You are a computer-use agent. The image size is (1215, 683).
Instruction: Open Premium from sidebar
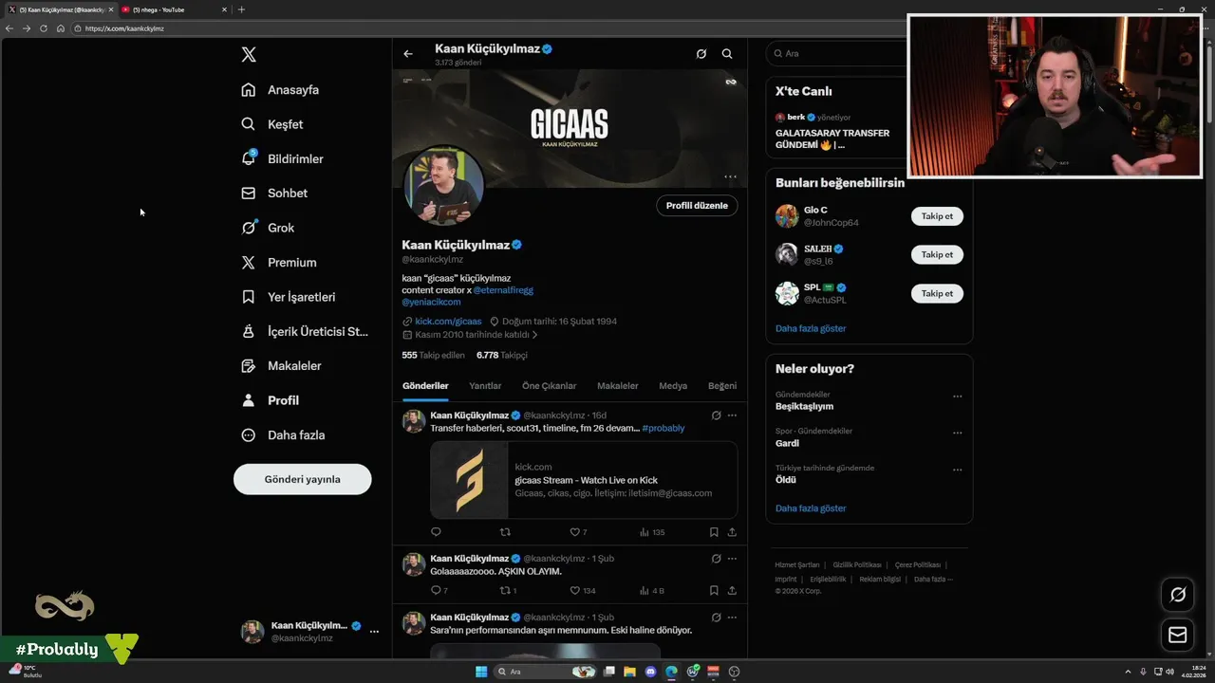coord(292,263)
